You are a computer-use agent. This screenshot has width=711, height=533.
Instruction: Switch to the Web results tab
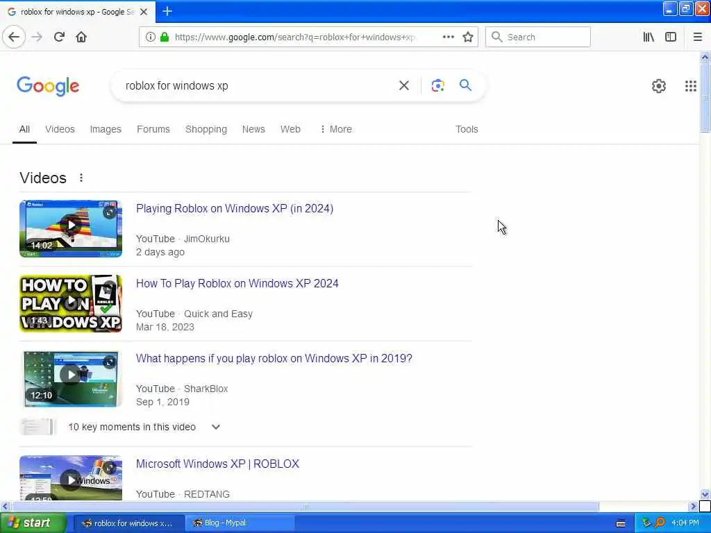(x=290, y=129)
